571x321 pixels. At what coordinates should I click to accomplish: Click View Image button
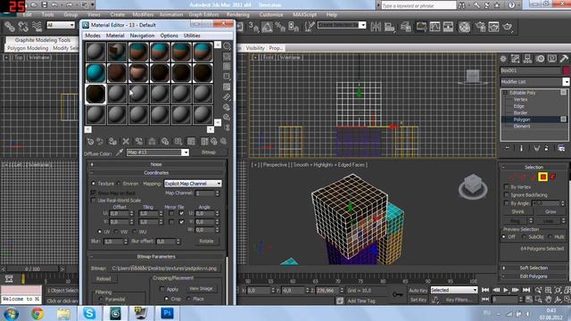pos(201,289)
